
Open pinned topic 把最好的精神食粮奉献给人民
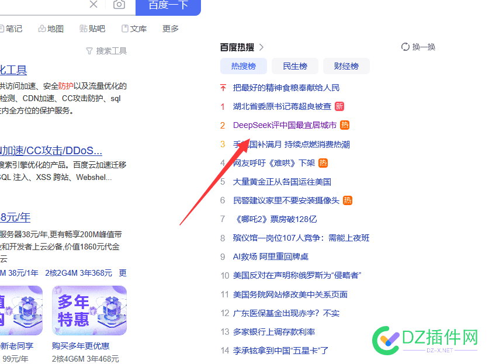pos(286,88)
